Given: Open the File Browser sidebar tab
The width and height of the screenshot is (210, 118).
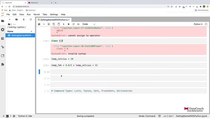Looking at the screenshot, I should (3, 21).
